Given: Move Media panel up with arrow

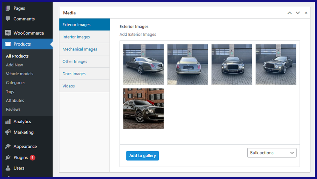Looking at the screenshot, I should tap(289, 13).
